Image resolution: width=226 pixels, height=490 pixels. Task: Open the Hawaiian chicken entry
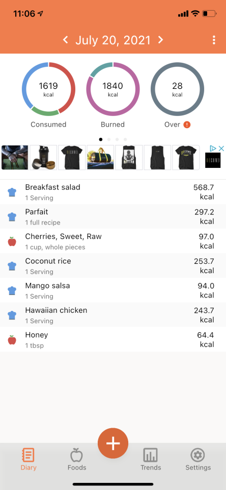point(113,315)
